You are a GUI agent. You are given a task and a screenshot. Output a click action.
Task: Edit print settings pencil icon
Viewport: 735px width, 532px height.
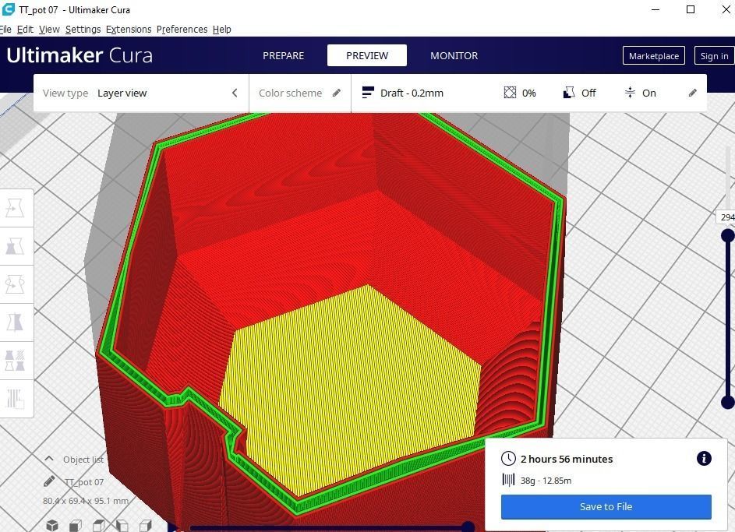pos(692,93)
